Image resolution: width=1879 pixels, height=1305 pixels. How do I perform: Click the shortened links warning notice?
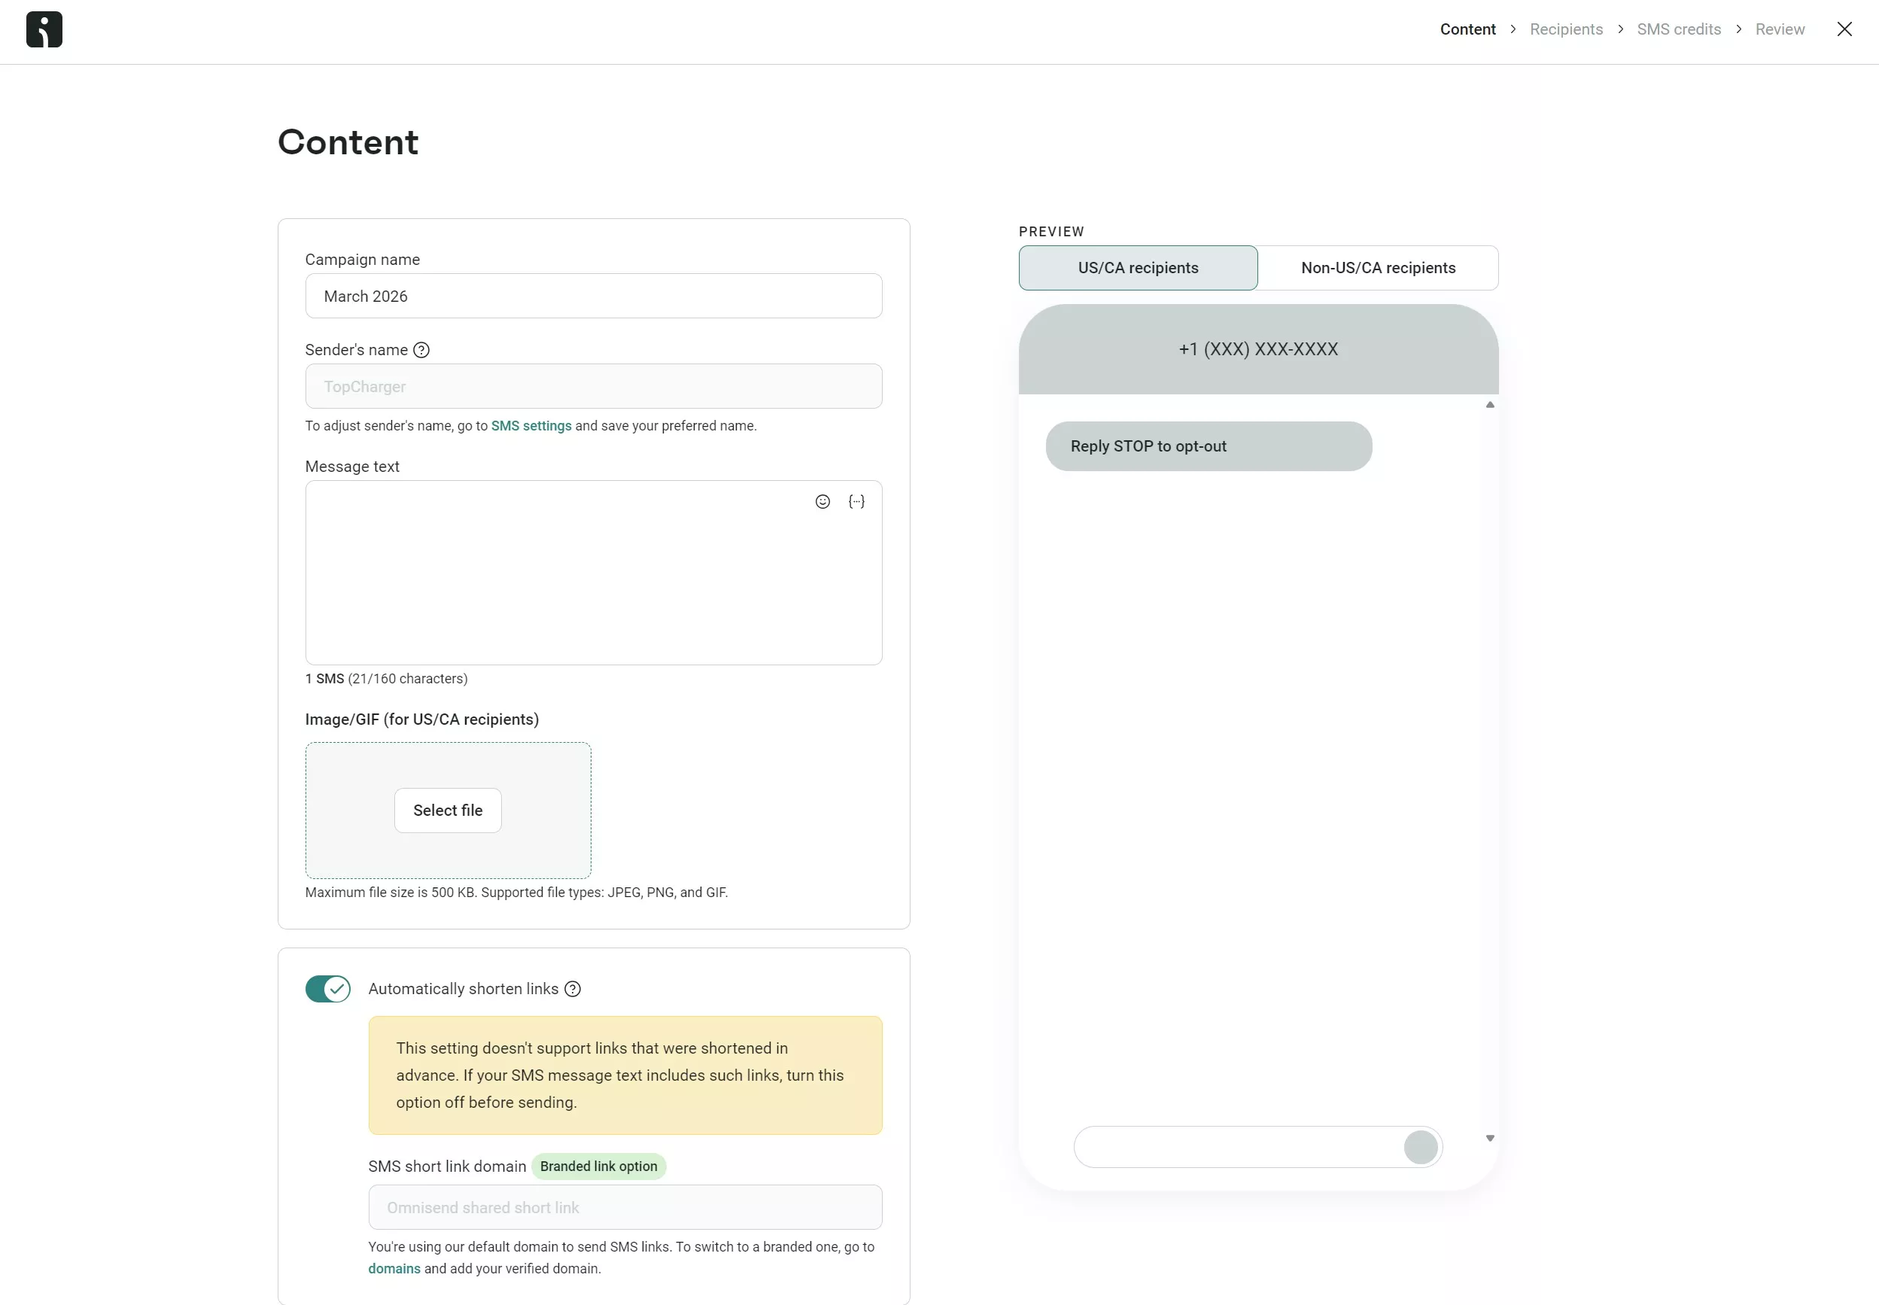click(625, 1076)
